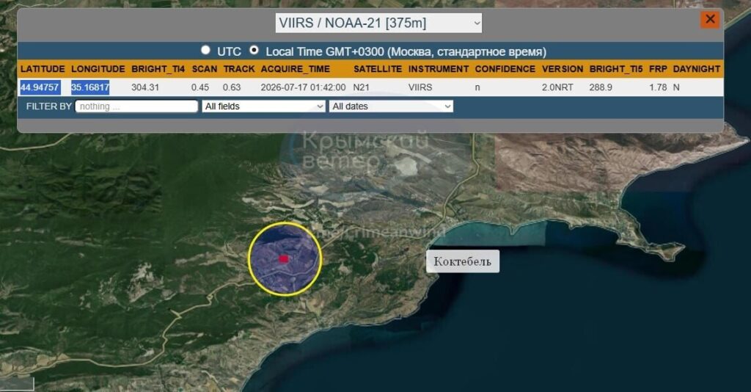This screenshot has height=392, width=751.
Task: Expand the All dates filter dropdown
Action: (x=391, y=106)
